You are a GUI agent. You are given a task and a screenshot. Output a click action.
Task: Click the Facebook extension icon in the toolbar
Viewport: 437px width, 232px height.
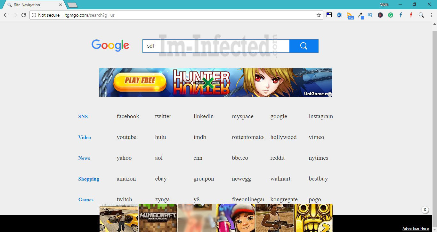pyautogui.click(x=401, y=15)
